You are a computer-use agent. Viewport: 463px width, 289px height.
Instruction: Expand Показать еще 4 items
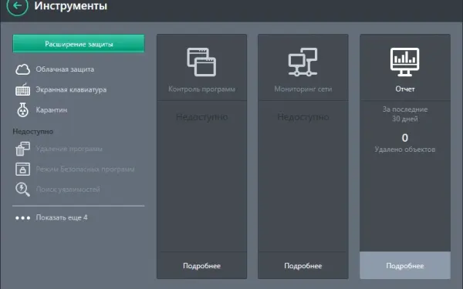click(x=62, y=217)
